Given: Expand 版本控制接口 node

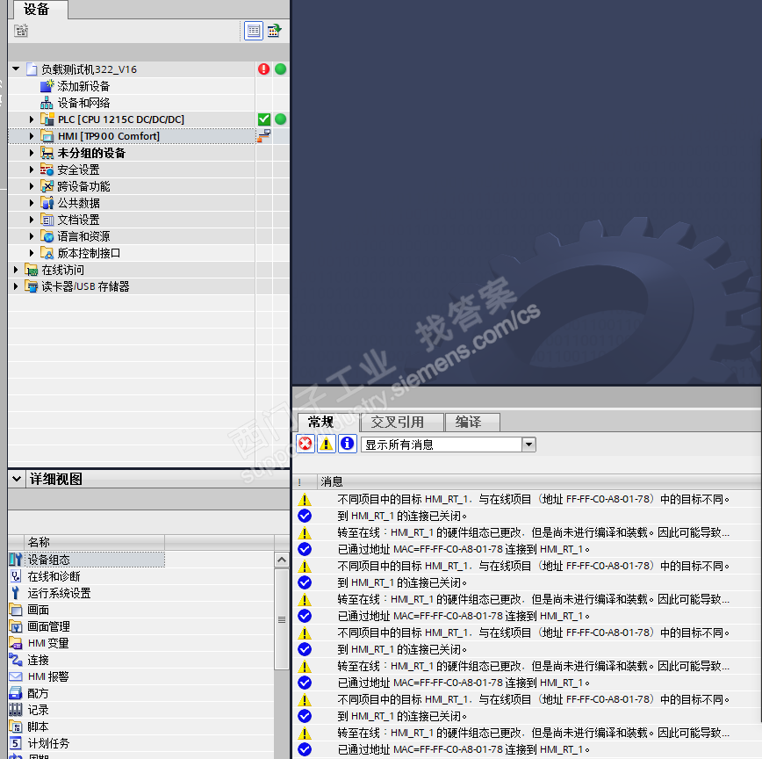Looking at the screenshot, I should 32,253.
